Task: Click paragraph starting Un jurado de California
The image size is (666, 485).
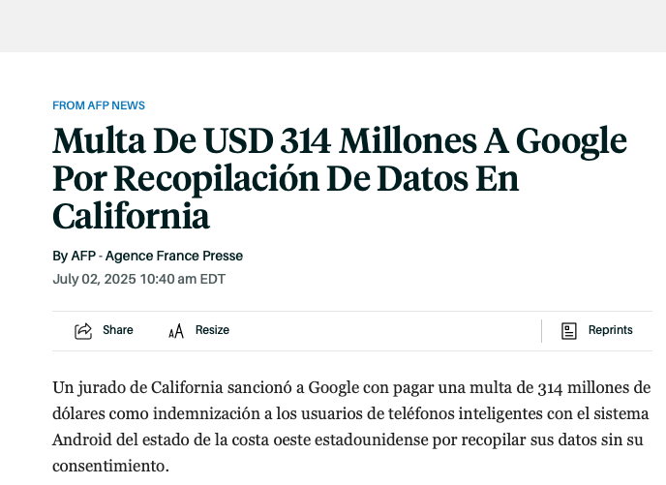Action: click(x=351, y=426)
